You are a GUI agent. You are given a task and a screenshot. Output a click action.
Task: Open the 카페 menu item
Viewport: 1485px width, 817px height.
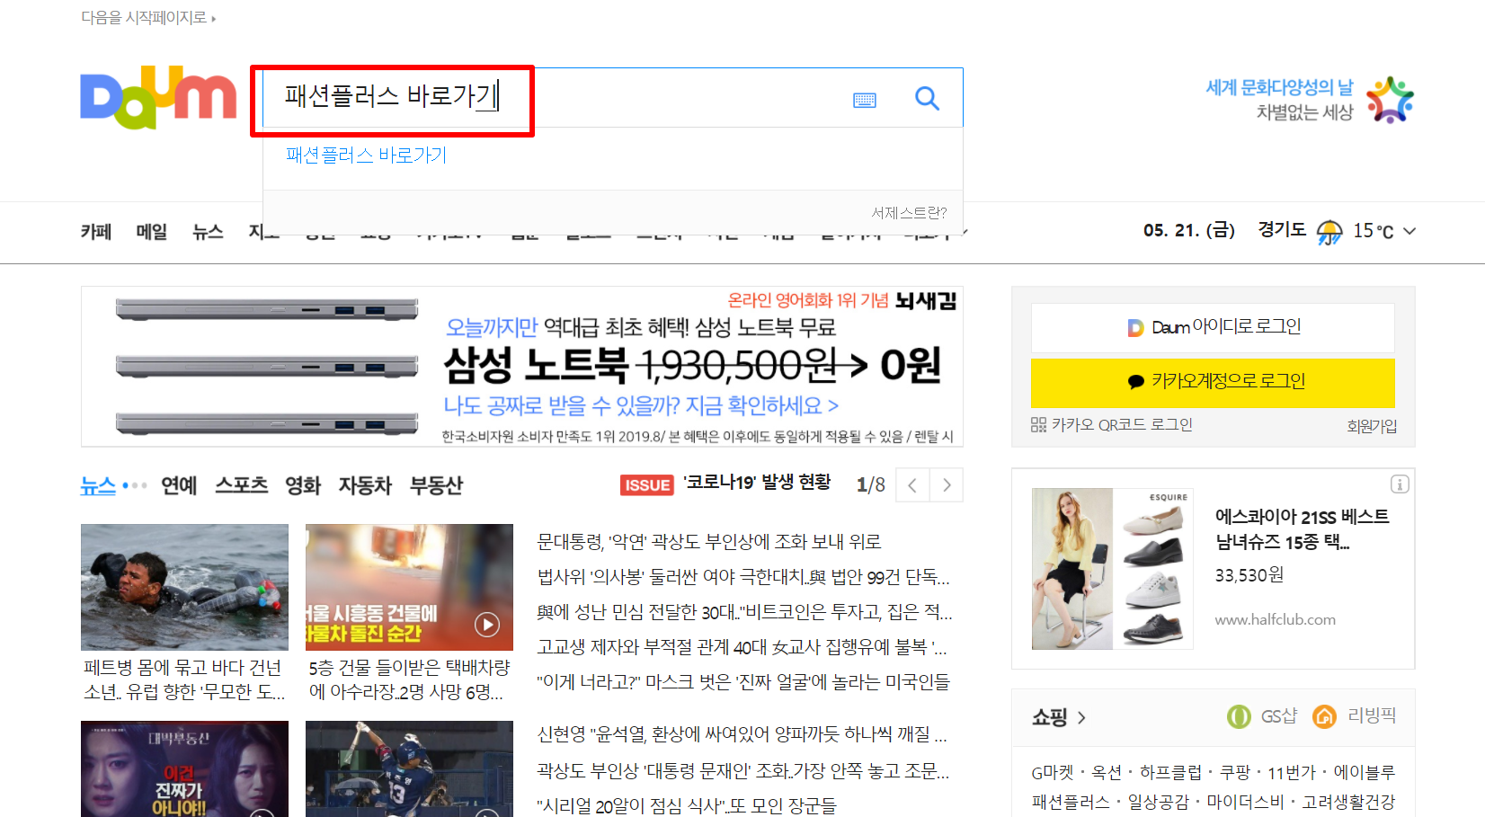click(x=96, y=232)
